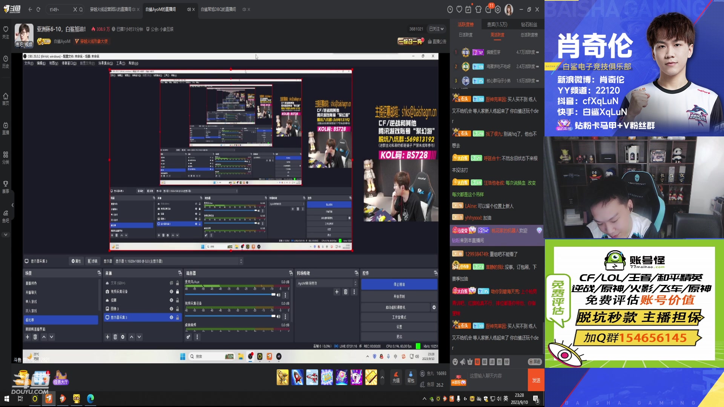
Task: Open OBS 设置 settings button
Action: click(x=399, y=327)
